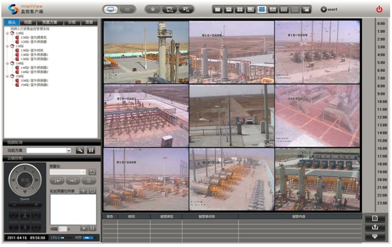Click the red power button
This screenshot has height=247, width=392.
(379, 9)
